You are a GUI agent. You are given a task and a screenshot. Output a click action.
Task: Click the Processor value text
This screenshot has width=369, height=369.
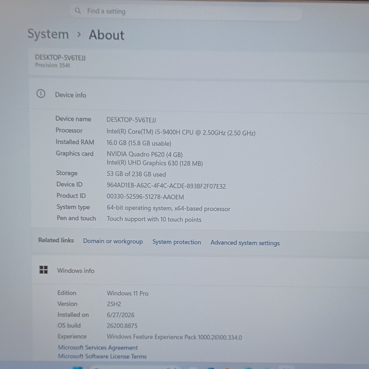pos(181,132)
